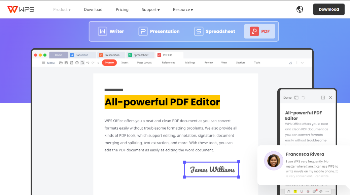Open the Pricing nav link

(122, 10)
